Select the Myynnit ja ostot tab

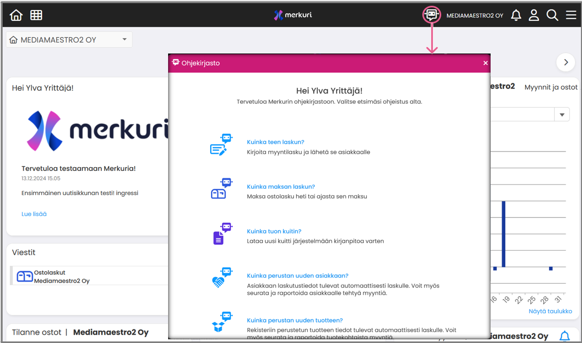[x=550, y=88]
